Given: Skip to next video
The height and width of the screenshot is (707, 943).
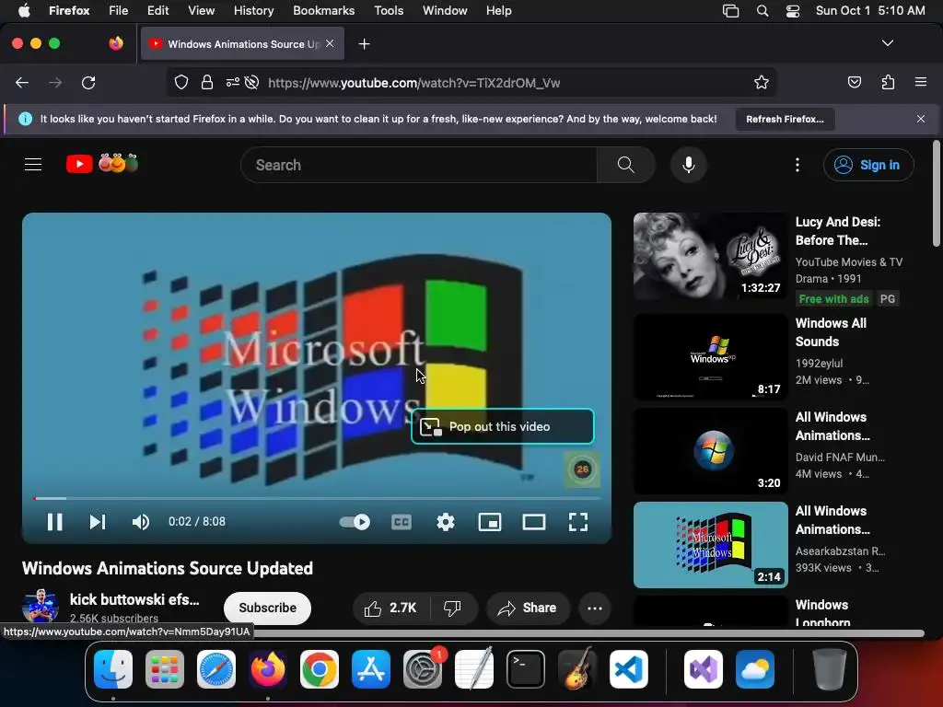Looking at the screenshot, I should (98, 522).
